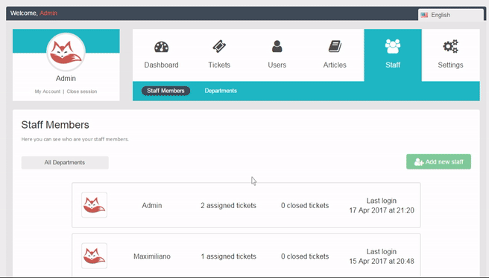Click fox avatar in Admin staff row
This screenshot has width=489, height=278.
click(94, 205)
